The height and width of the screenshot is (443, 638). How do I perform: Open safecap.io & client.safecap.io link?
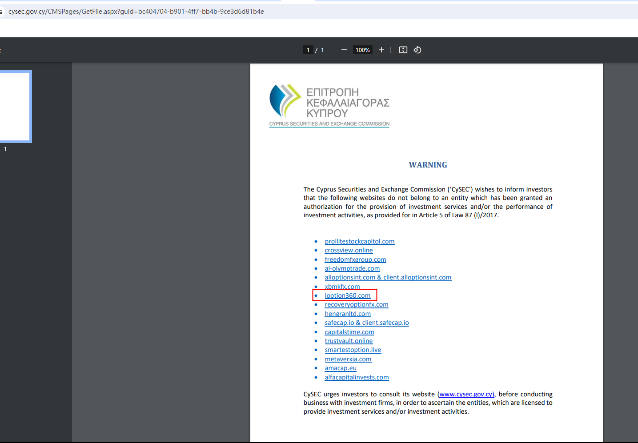coord(367,323)
